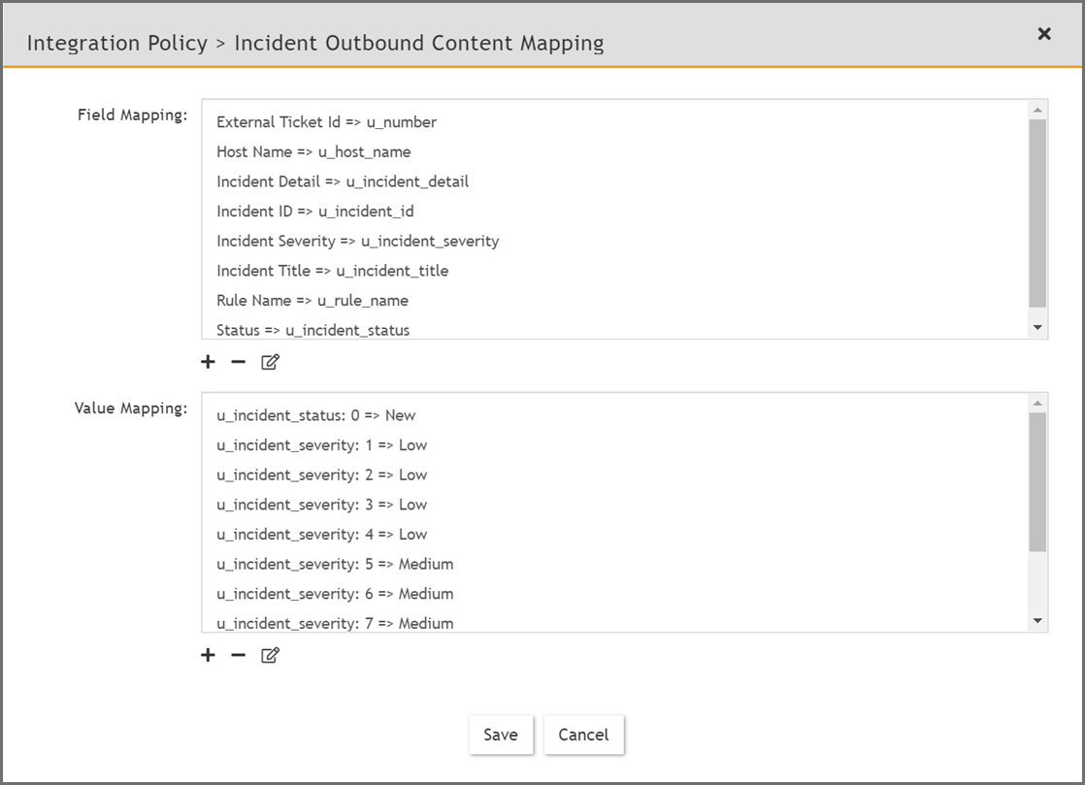This screenshot has width=1085, height=785.
Task: Select the Status => u_incident_status mapping entry
Action: tap(312, 330)
